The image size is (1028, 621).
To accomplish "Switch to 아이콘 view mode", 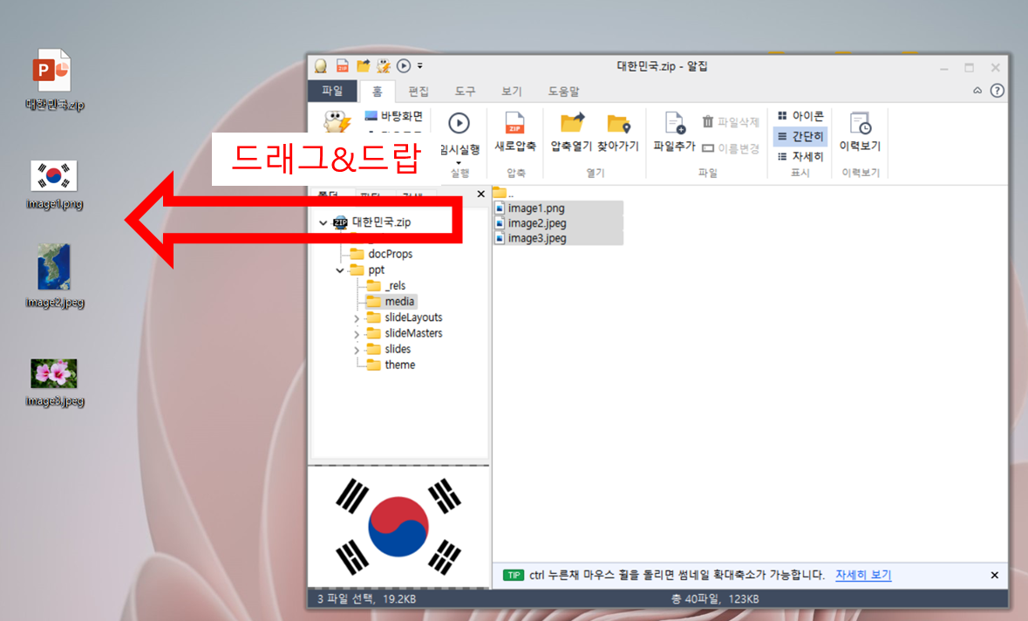I will tap(800, 116).
